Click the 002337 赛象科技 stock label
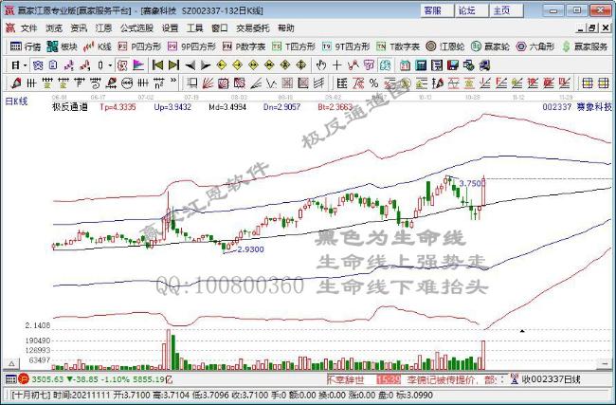The height and width of the screenshot is (405, 616). click(577, 106)
